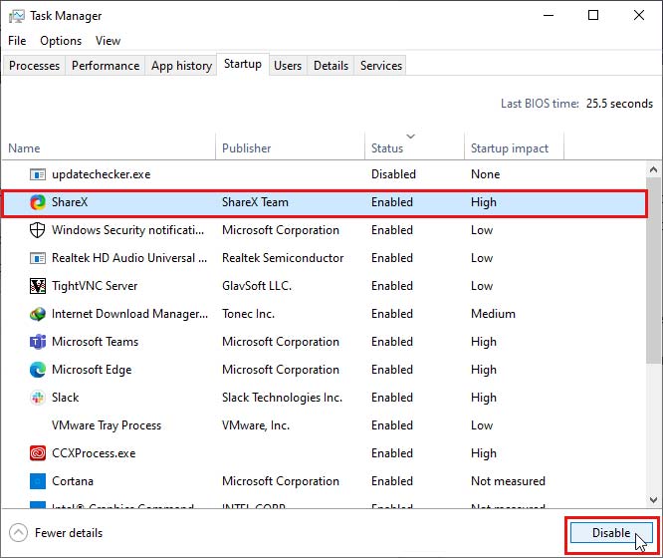Click the Medium startup impact value
This screenshot has width=663, height=558.
tap(493, 314)
